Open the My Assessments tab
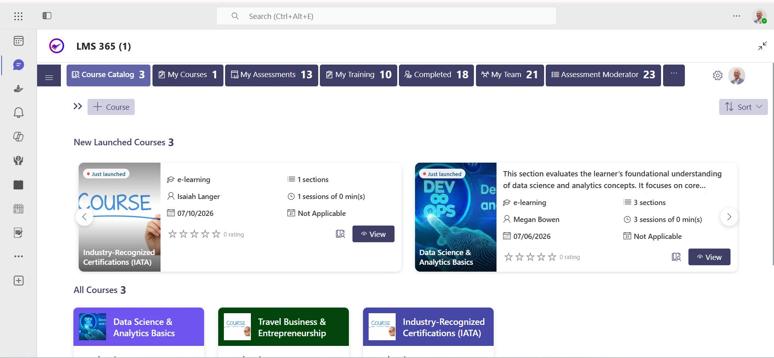 tap(271, 75)
